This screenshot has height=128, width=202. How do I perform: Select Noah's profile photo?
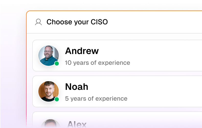49,91
